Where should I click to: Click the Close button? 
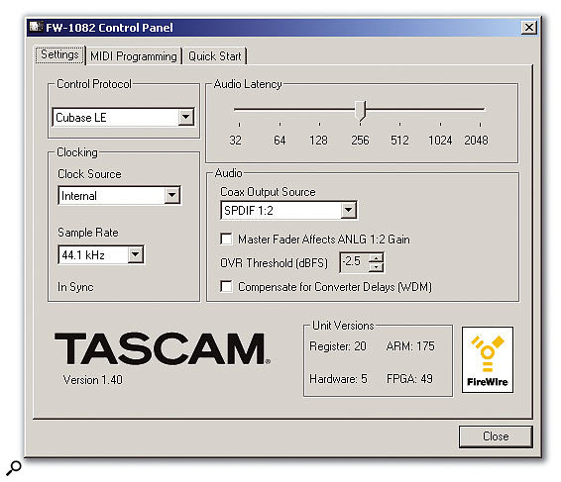496,436
